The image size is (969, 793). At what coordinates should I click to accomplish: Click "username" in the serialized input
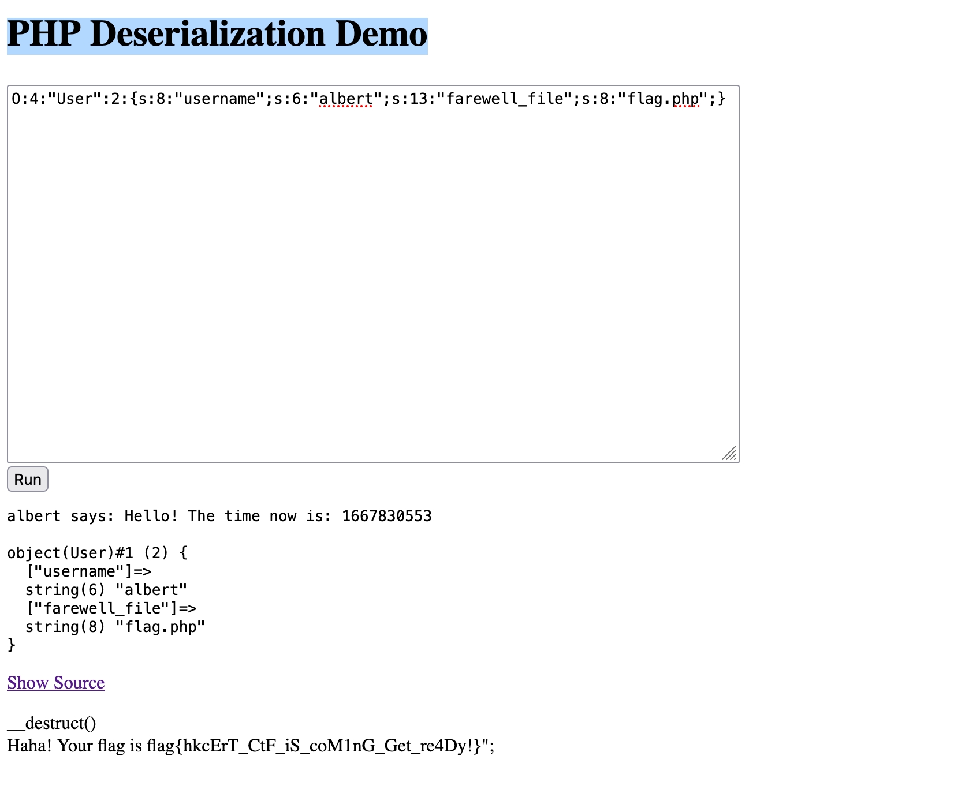tap(219, 99)
